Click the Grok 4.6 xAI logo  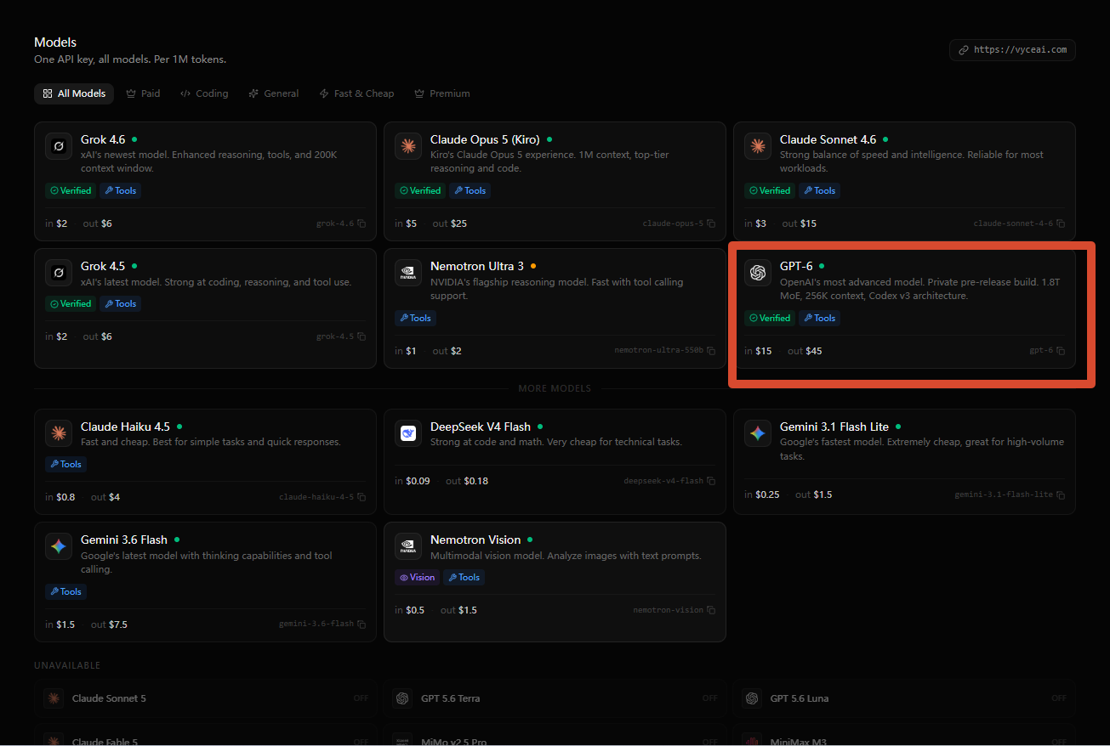(59, 146)
